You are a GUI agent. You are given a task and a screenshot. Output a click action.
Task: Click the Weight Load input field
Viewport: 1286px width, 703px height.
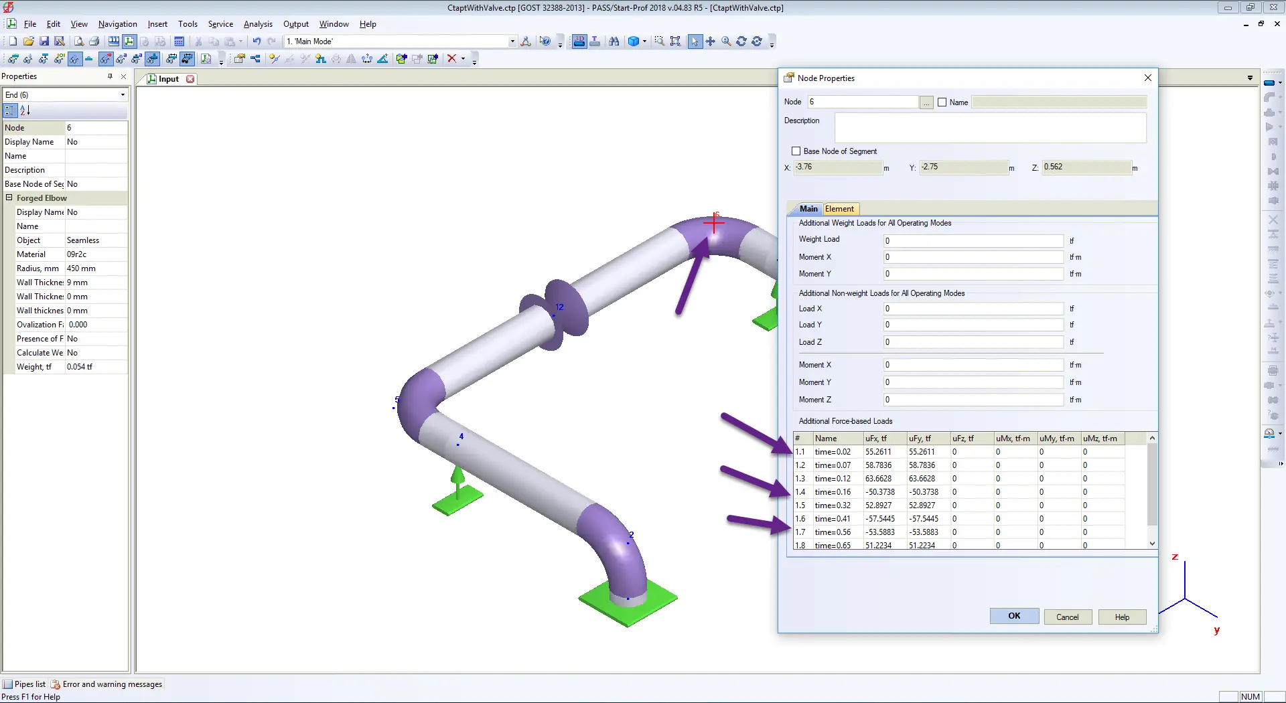click(x=973, y=241)
